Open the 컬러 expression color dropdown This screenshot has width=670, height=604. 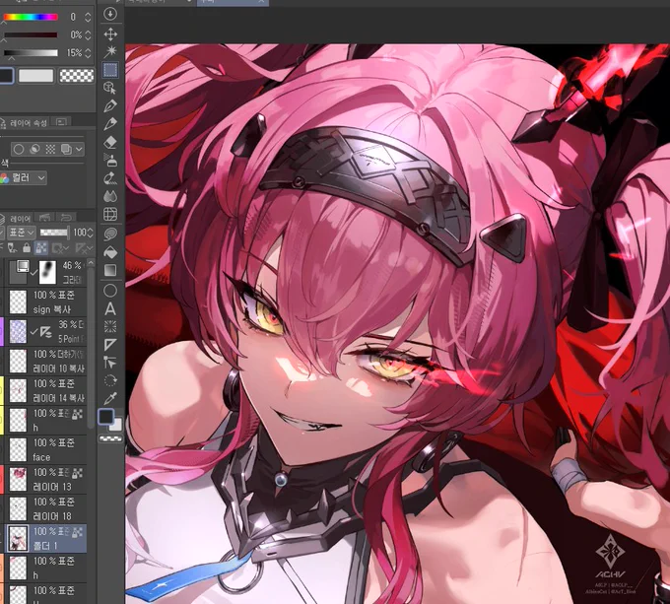tap(23, 177)
